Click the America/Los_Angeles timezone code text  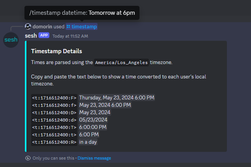(122, 62)
